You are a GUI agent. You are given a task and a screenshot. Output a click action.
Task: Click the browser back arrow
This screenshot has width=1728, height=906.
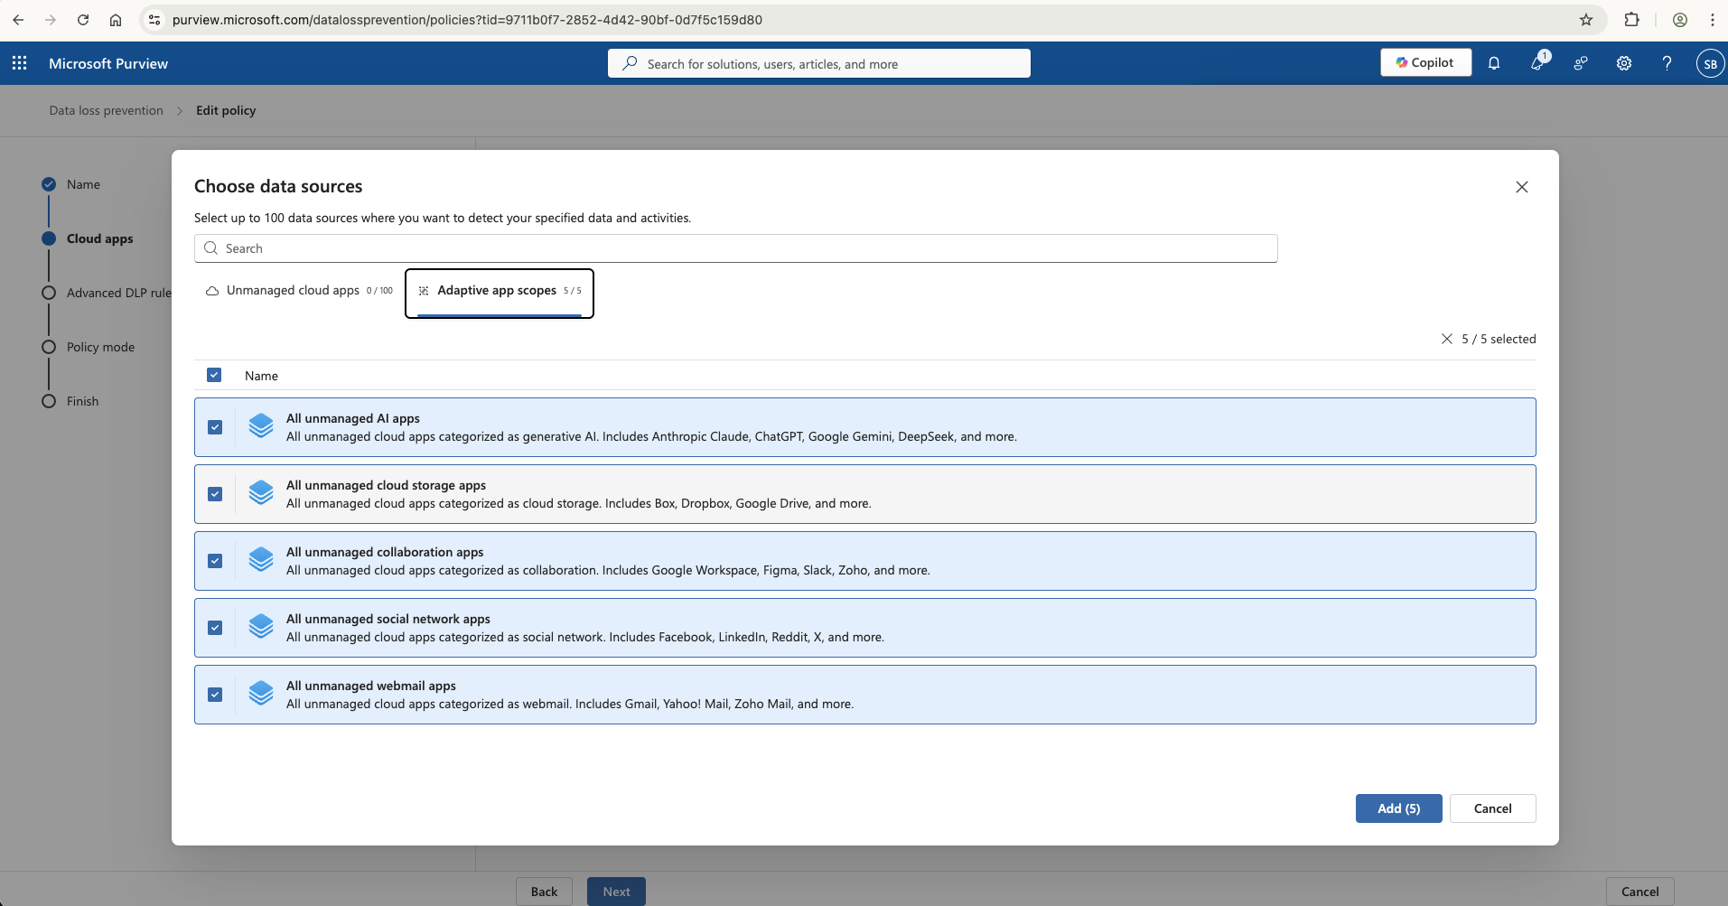18,20
